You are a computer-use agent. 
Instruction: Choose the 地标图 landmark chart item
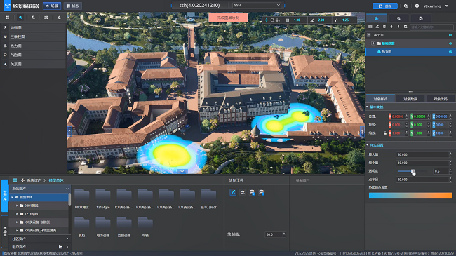pos(33,27)
